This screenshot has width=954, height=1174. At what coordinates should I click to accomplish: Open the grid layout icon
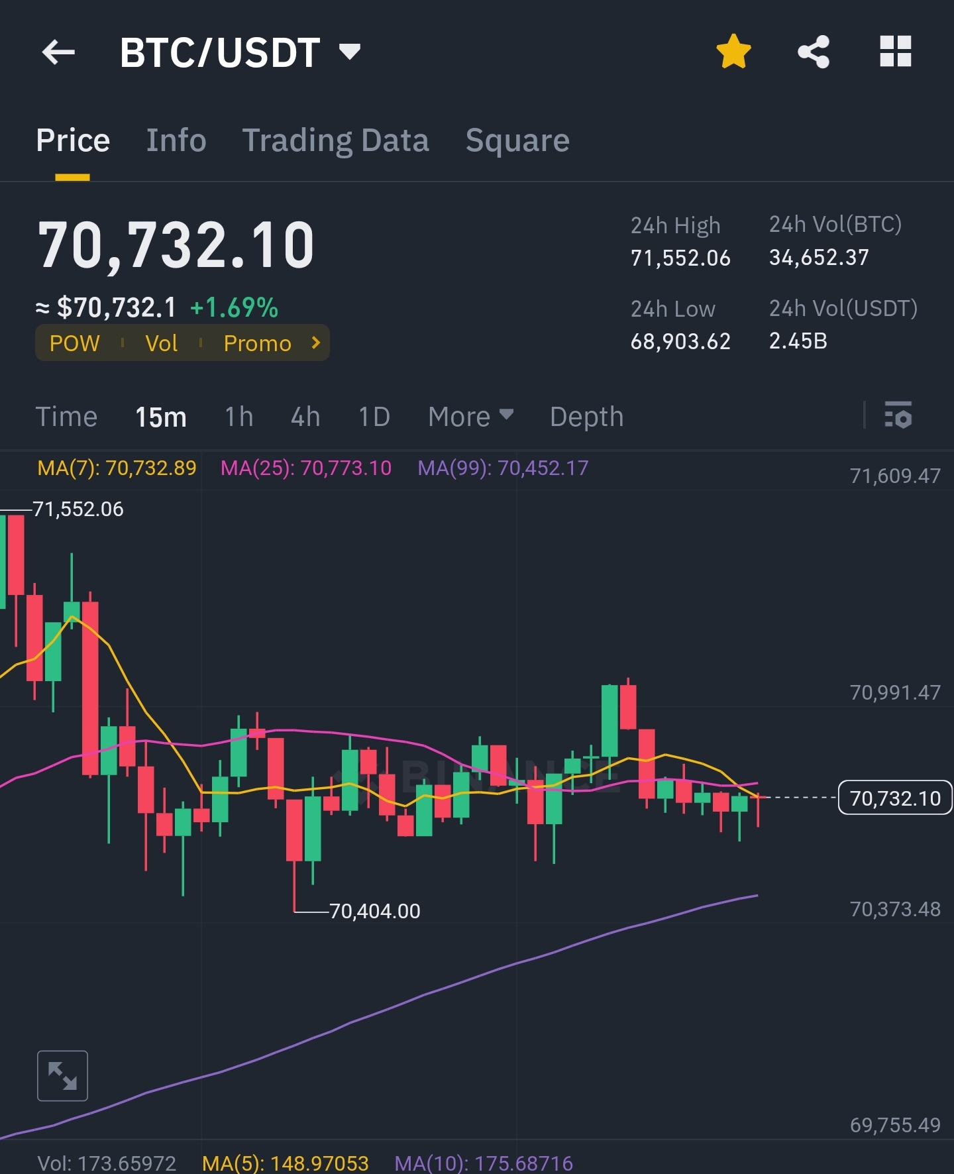point(895,52)
